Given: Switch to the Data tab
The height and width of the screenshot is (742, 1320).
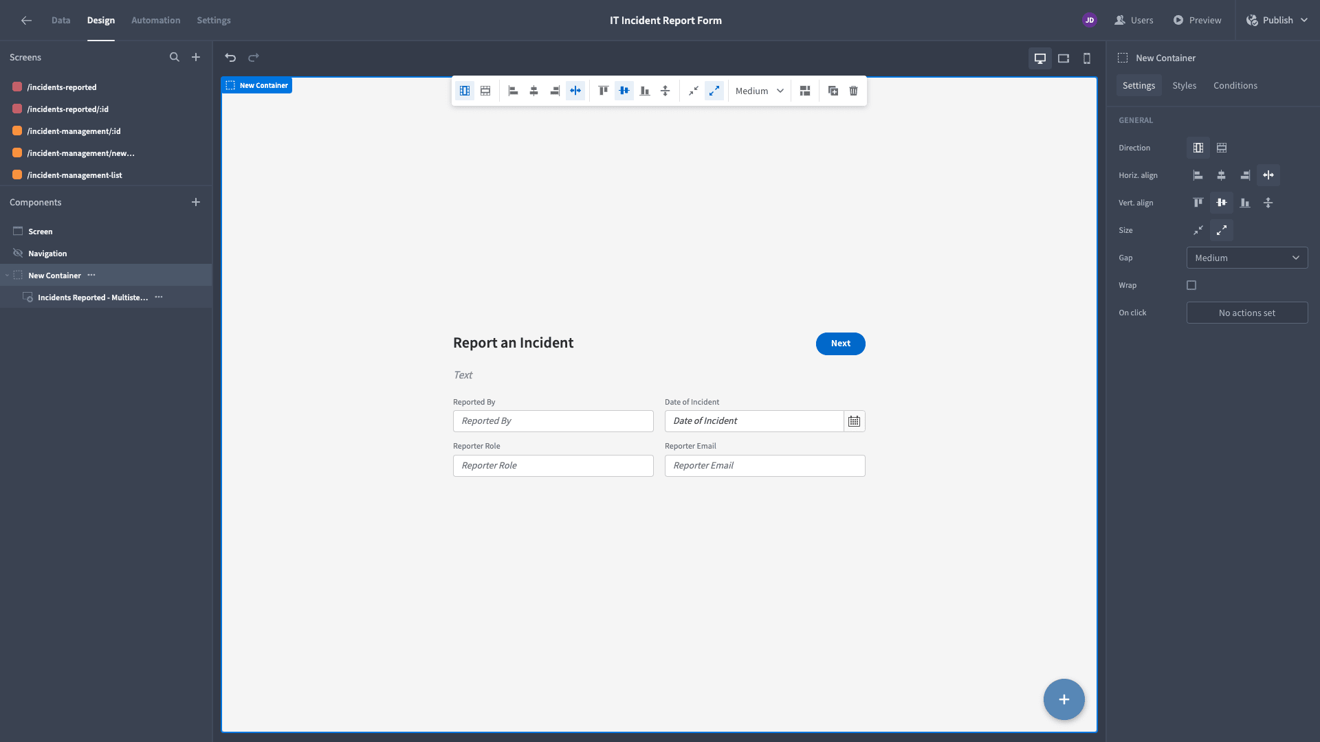Looking at the screenshot, I should pyautogui.click(x=60, y=21).
